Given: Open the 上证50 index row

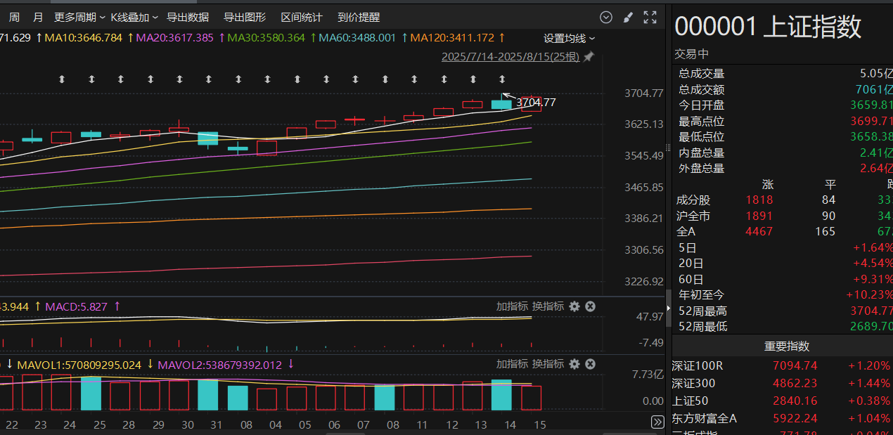Looking at the screenshot, I should tap(782, 401).
